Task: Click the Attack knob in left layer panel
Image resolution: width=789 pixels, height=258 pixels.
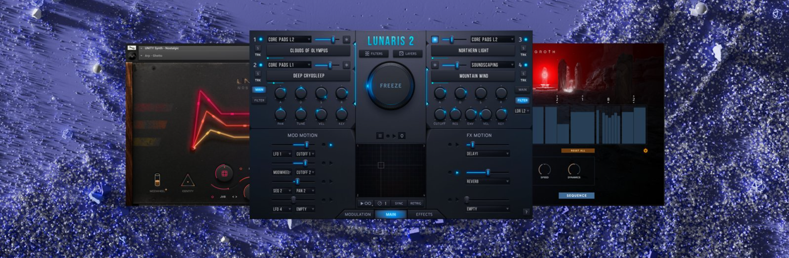Action: point(280,93)
